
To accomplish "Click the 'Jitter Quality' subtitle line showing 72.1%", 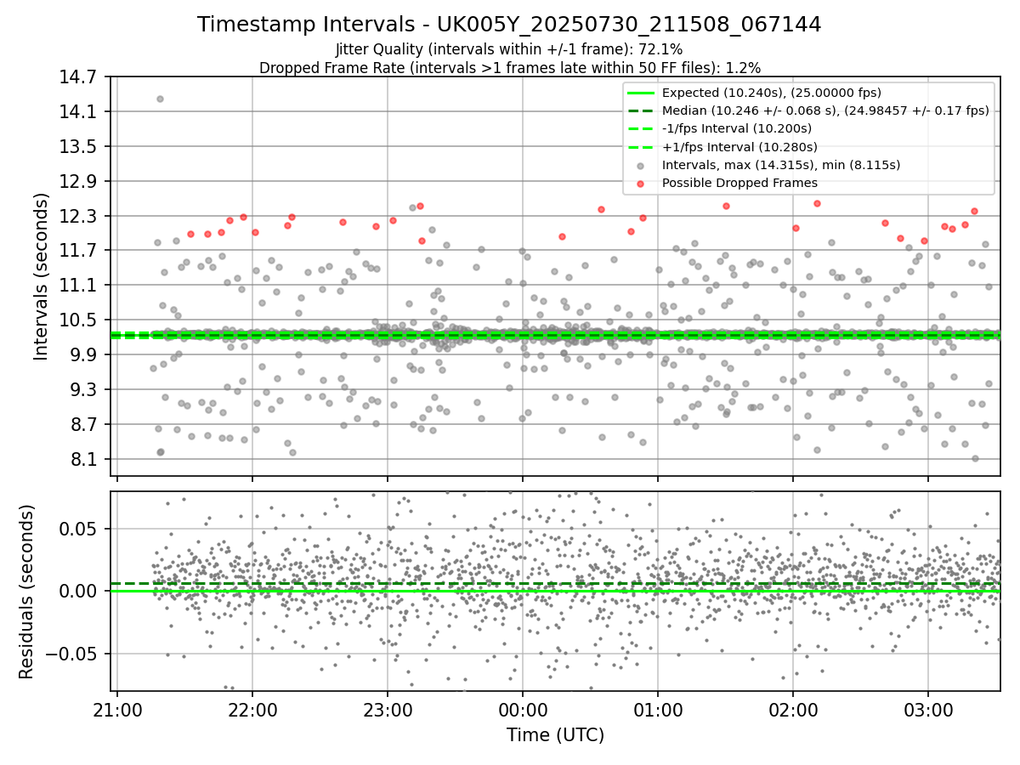I will tap(509, 49).
